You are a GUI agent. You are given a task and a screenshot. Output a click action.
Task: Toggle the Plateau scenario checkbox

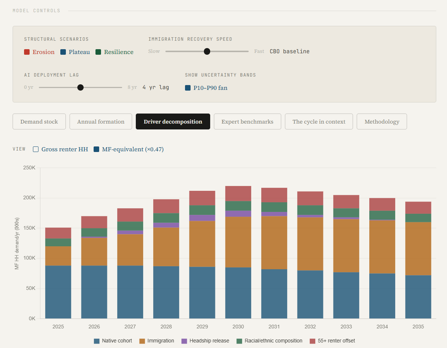coord(63,52)
